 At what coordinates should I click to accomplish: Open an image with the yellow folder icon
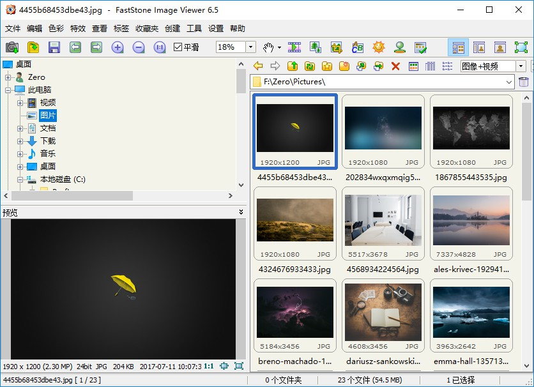pos(33,47)
